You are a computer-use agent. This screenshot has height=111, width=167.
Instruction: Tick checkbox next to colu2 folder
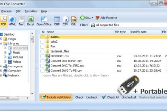coord(42,42)
